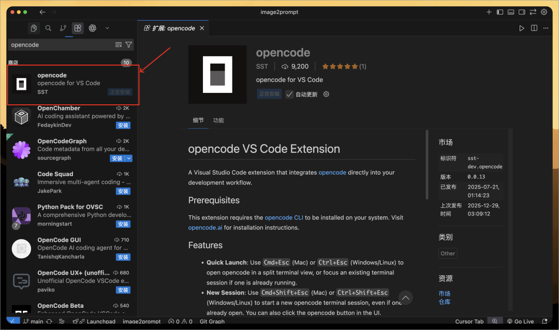
Task: Open the ChatGPT/OpenAI sidebar icon
Action: tap(93, 28)
